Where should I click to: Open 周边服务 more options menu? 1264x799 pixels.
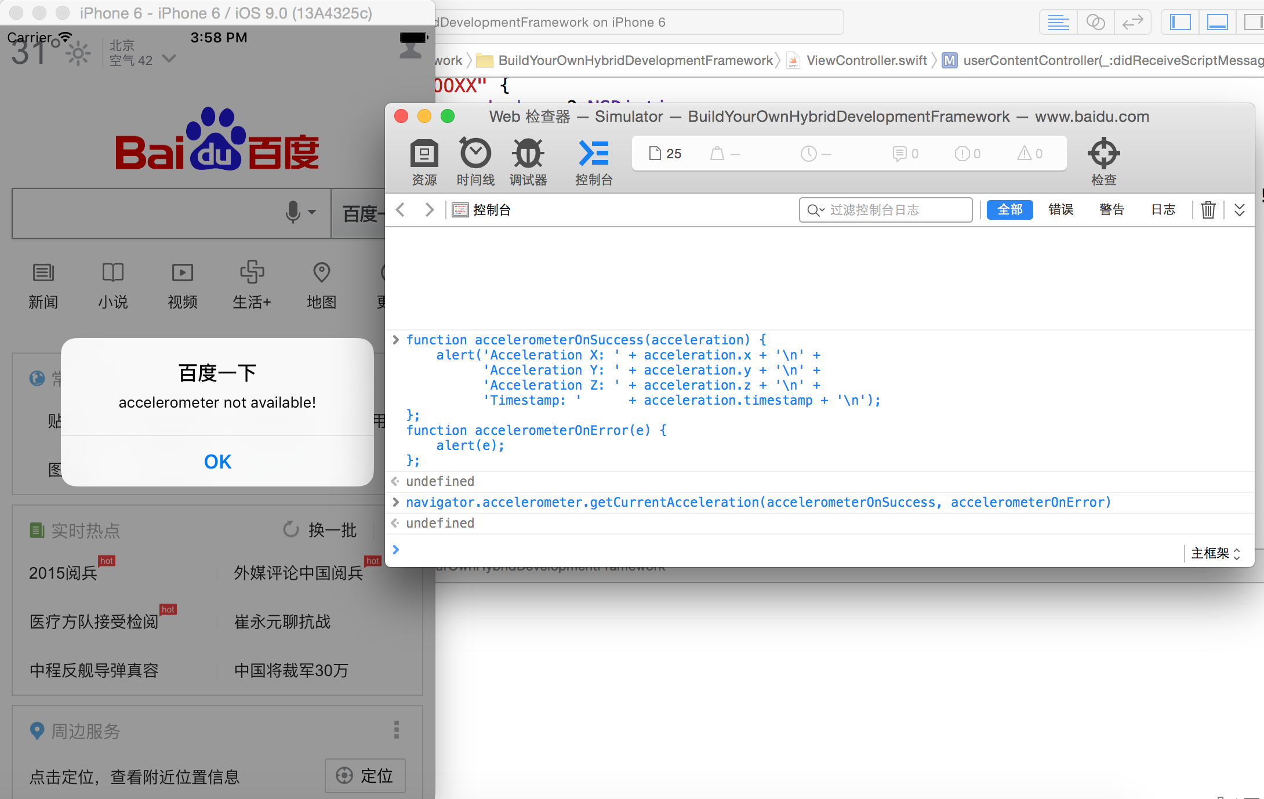coord(397,729)
